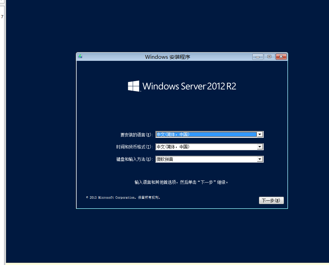Click the Windows logo in the banner

134,86
